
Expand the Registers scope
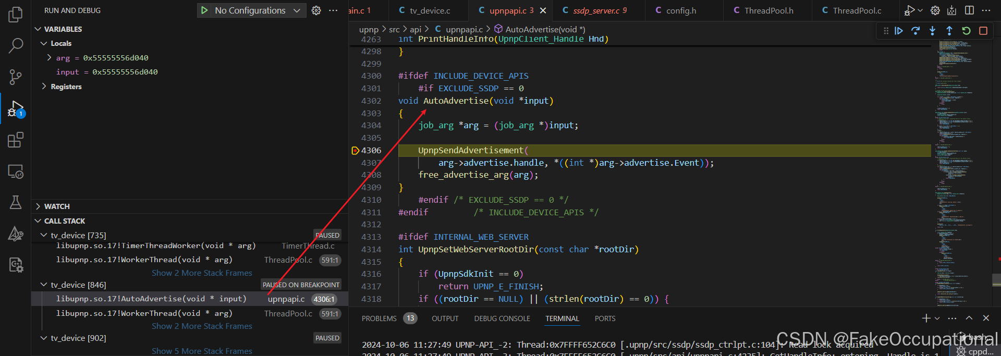coord(44,87)
